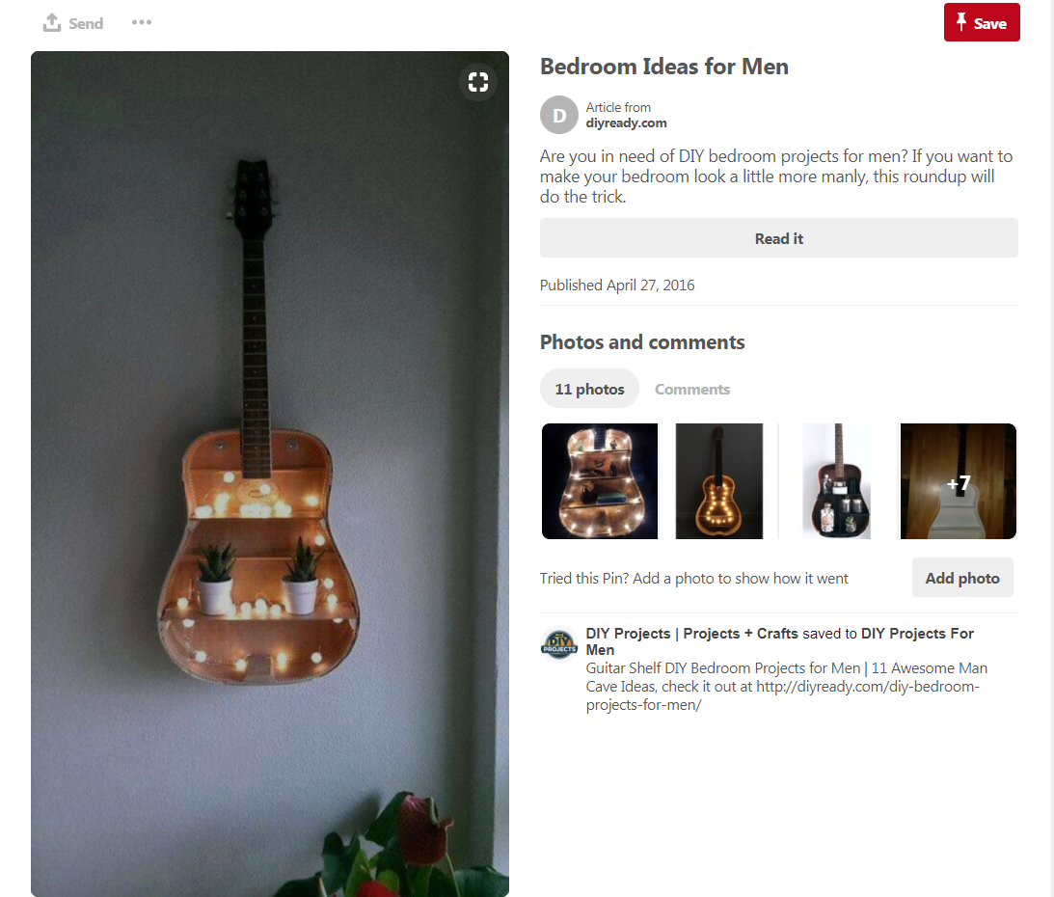Expand the +7 more photos thumbnail

tap(958, 480)
